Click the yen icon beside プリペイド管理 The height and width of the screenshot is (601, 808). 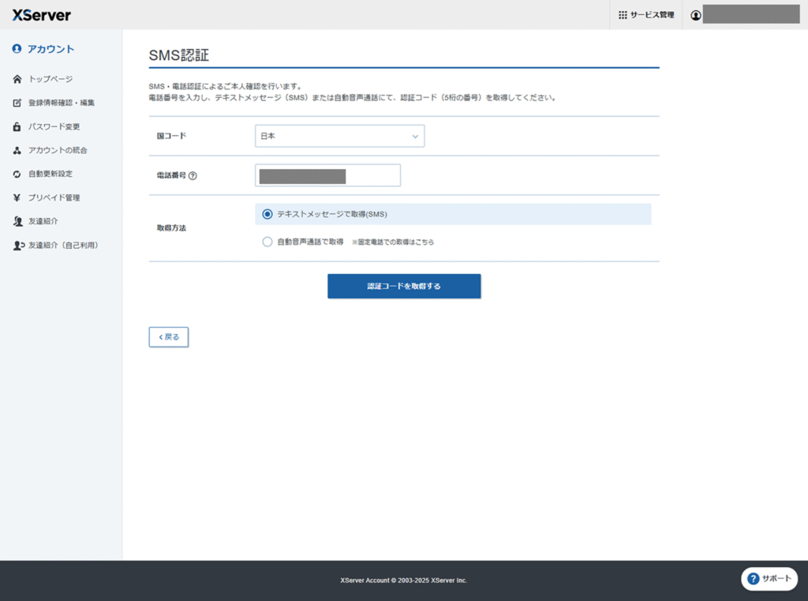pyautogui.click(x=17, y=197)
